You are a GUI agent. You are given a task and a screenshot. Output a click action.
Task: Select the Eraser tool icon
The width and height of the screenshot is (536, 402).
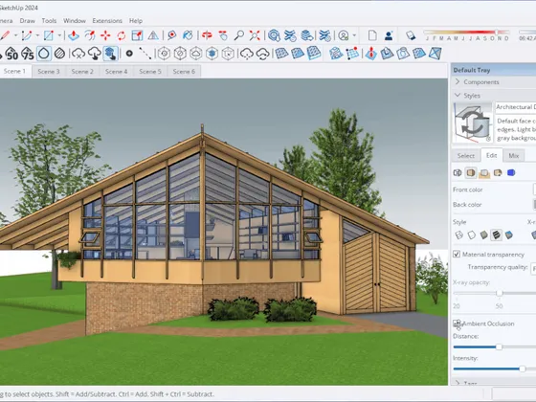[411, 35]
